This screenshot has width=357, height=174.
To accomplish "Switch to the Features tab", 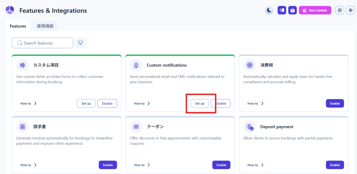I will 18,26.
